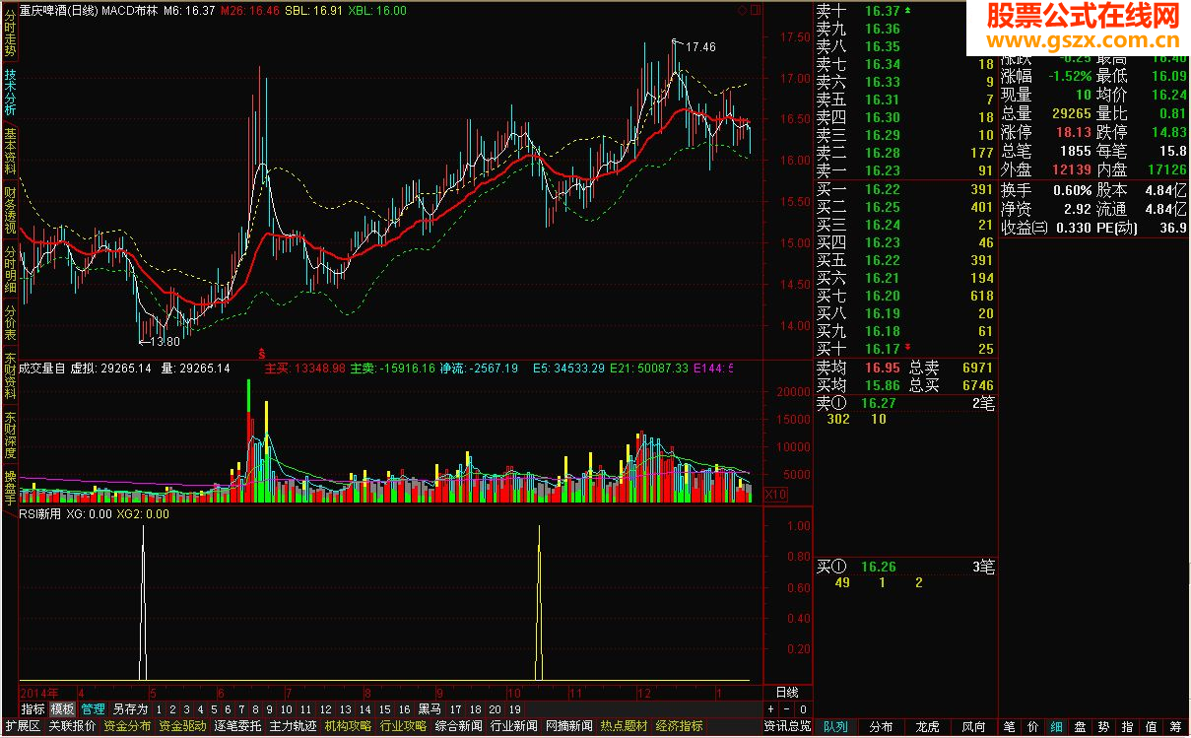Select the 黑马 template
Image resolution: width=1191 pixels, height=738 pixels.
[x=429, y=708]
